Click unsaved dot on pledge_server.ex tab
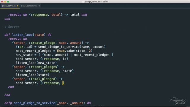 tap(18, 6)
